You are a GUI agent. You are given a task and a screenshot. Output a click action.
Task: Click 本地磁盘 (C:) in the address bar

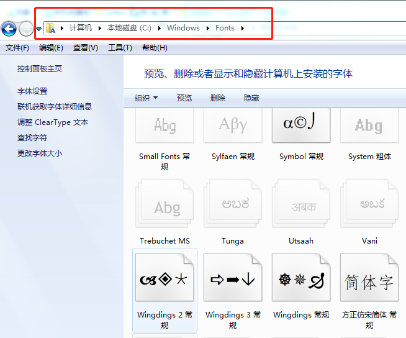[129, 28]
